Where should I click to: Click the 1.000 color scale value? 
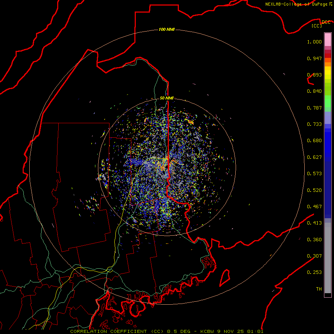(x=314, y=42)
